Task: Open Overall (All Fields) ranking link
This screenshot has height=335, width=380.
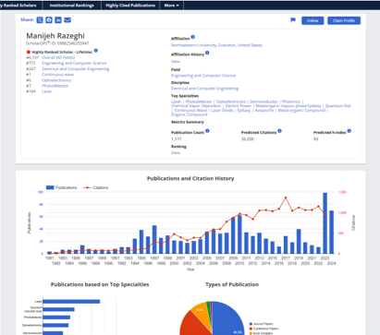Action: [x=58, y=57]
